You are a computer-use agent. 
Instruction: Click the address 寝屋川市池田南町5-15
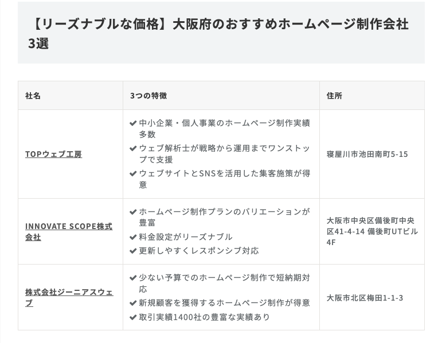[x=367, y=154]
